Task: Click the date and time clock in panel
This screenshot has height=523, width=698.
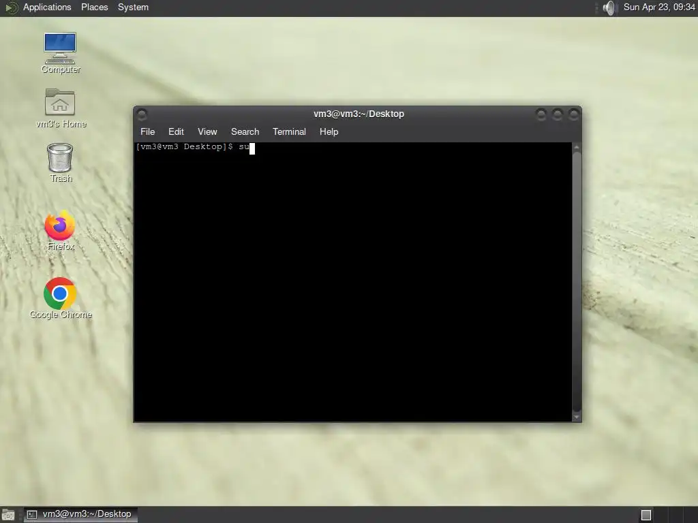Action: point(659,7)
